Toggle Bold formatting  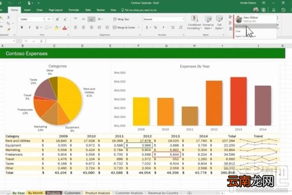coord(22,27)
